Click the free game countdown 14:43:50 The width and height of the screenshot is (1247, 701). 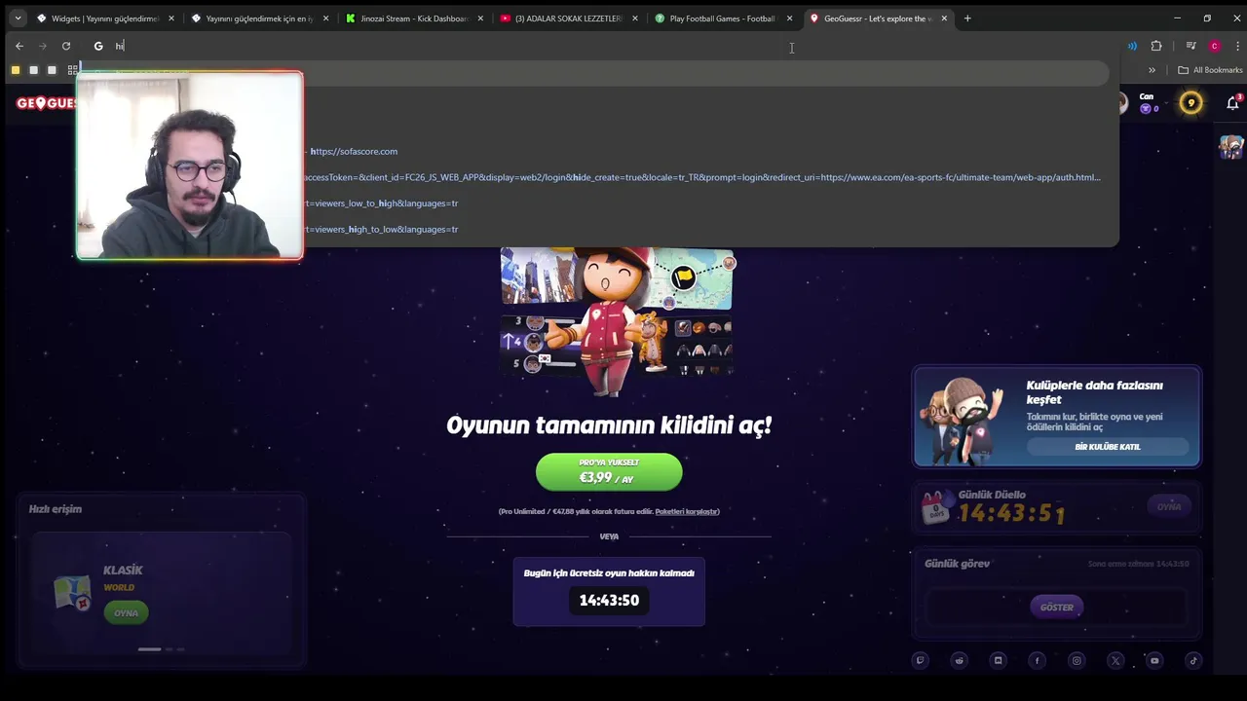click(x=609, y=601)
